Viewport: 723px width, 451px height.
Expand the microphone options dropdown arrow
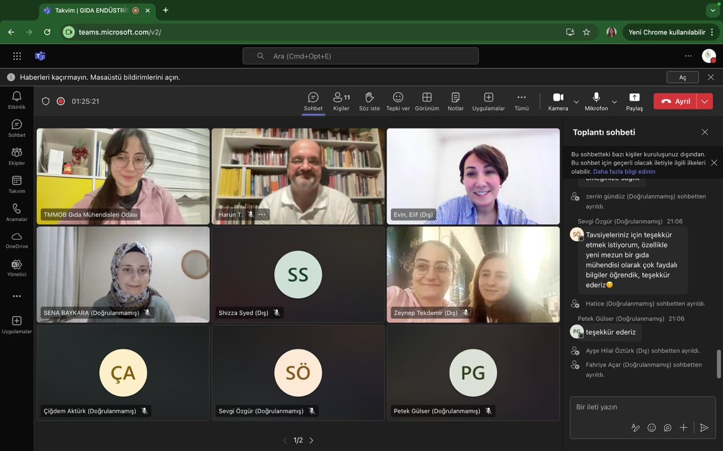coord(615,102)
